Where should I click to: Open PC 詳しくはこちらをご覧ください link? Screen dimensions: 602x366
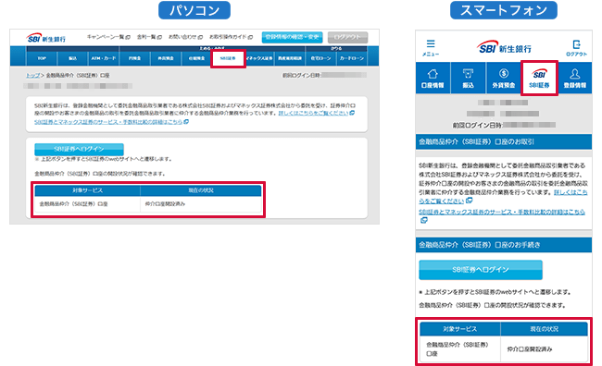point(314,113)
